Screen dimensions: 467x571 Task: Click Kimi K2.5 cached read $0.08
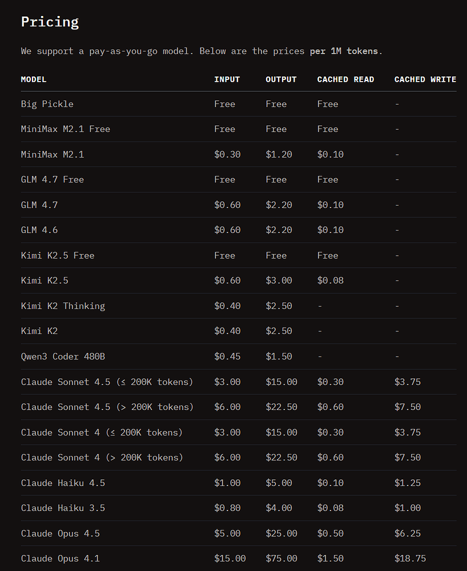click(x=330, y=280)
